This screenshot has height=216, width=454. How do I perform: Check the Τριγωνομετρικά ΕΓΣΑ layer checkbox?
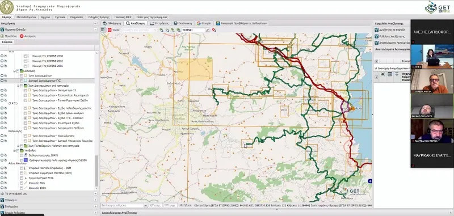[22, 178]
